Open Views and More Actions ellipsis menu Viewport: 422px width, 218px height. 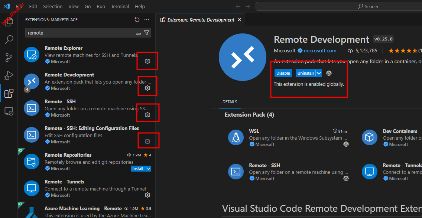(x=147, y=20)
